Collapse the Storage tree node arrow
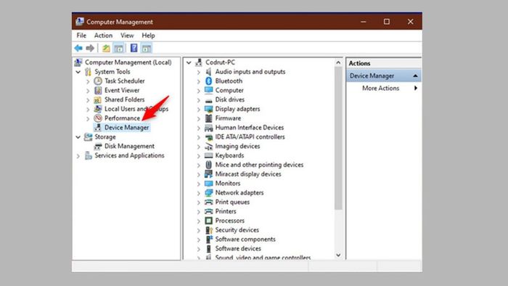The image size is (508, 286). tap(78, 137)
